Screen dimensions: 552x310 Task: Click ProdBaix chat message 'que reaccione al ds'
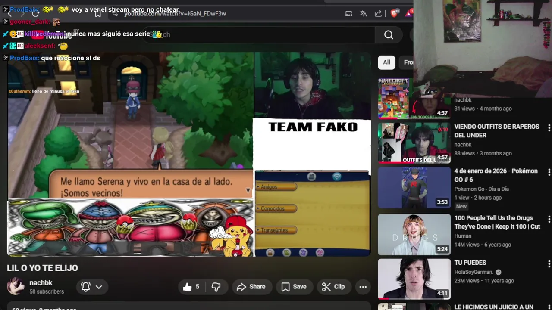(71, 58)
